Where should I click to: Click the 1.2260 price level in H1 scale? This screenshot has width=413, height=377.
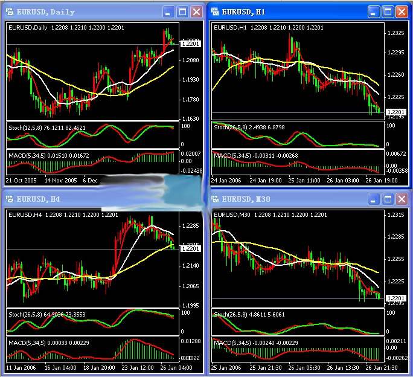[395, 74]
